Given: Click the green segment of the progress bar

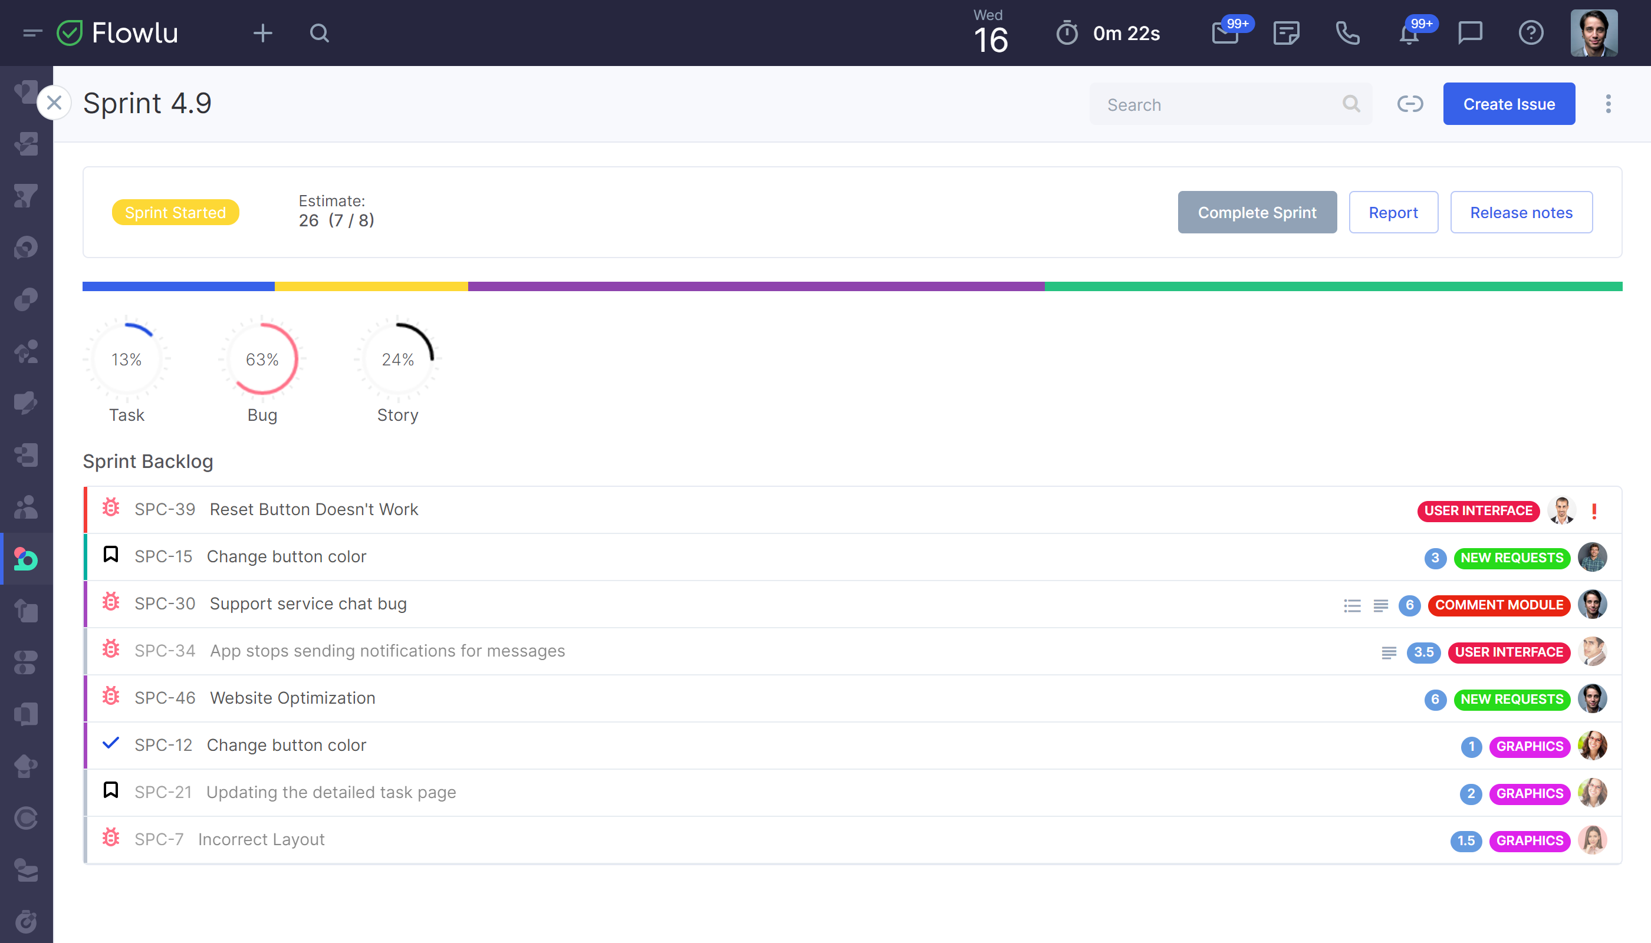Looking at the screenshot, I should tap(1333, 286).
